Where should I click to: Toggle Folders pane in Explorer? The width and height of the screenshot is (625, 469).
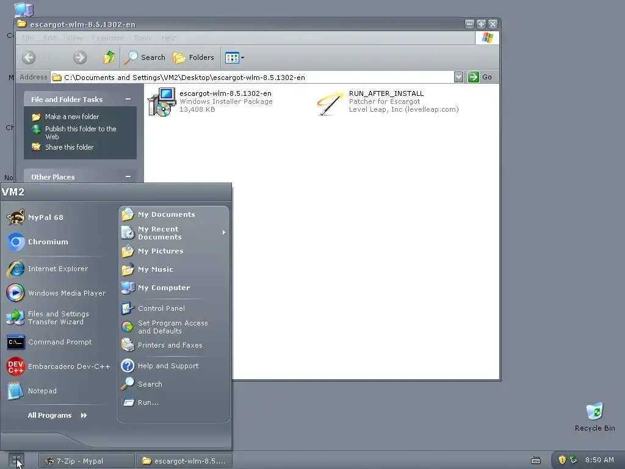click(x=193, y=57)
